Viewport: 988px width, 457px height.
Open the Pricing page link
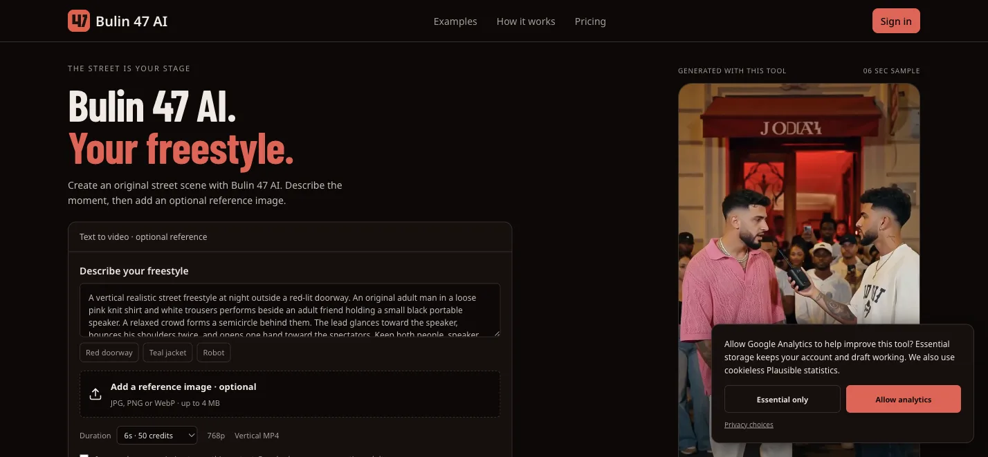pos(590,21)
